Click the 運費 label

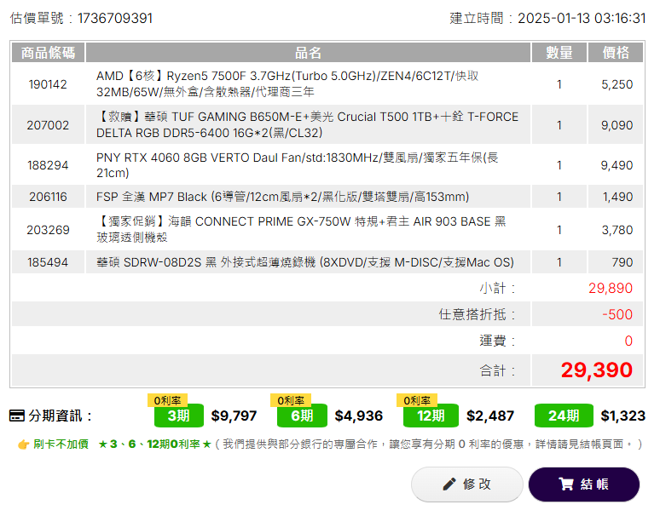pos(497,341)
